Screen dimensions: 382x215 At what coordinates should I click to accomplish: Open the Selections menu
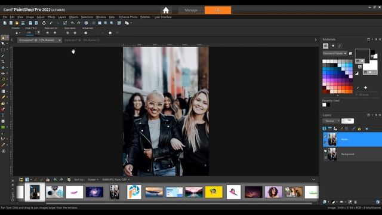click(x=87, y=17)
